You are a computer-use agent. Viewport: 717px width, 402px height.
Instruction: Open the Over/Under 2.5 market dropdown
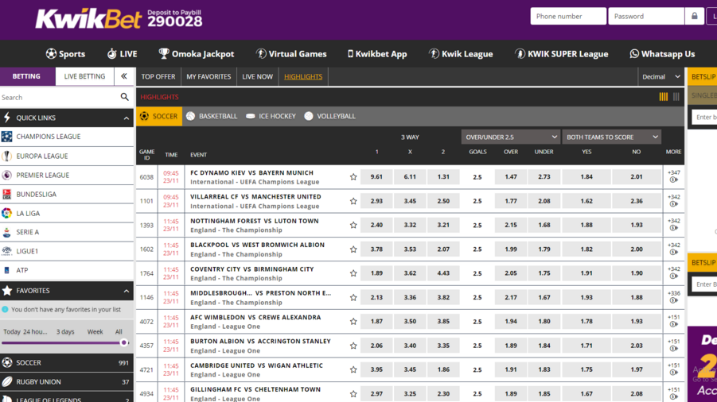click(x=510, y=137)
